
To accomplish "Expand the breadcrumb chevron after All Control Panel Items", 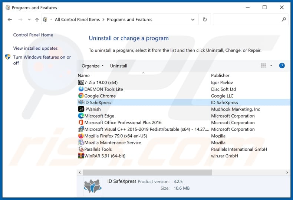I will [x=103, y=20].
